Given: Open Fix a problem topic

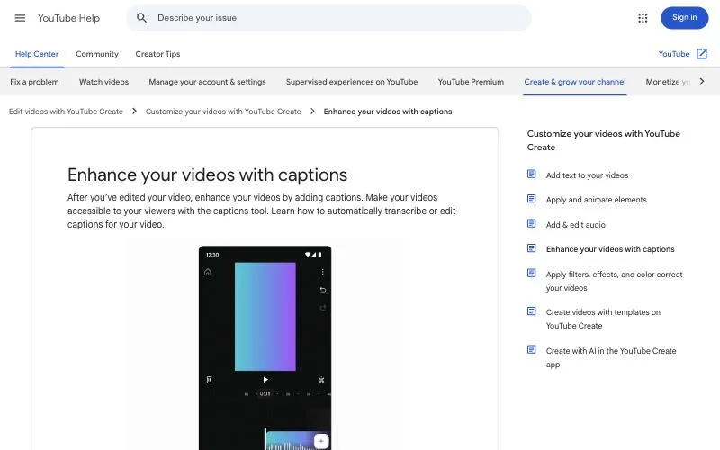Looking at the screenshot, I should coord(34,82).
